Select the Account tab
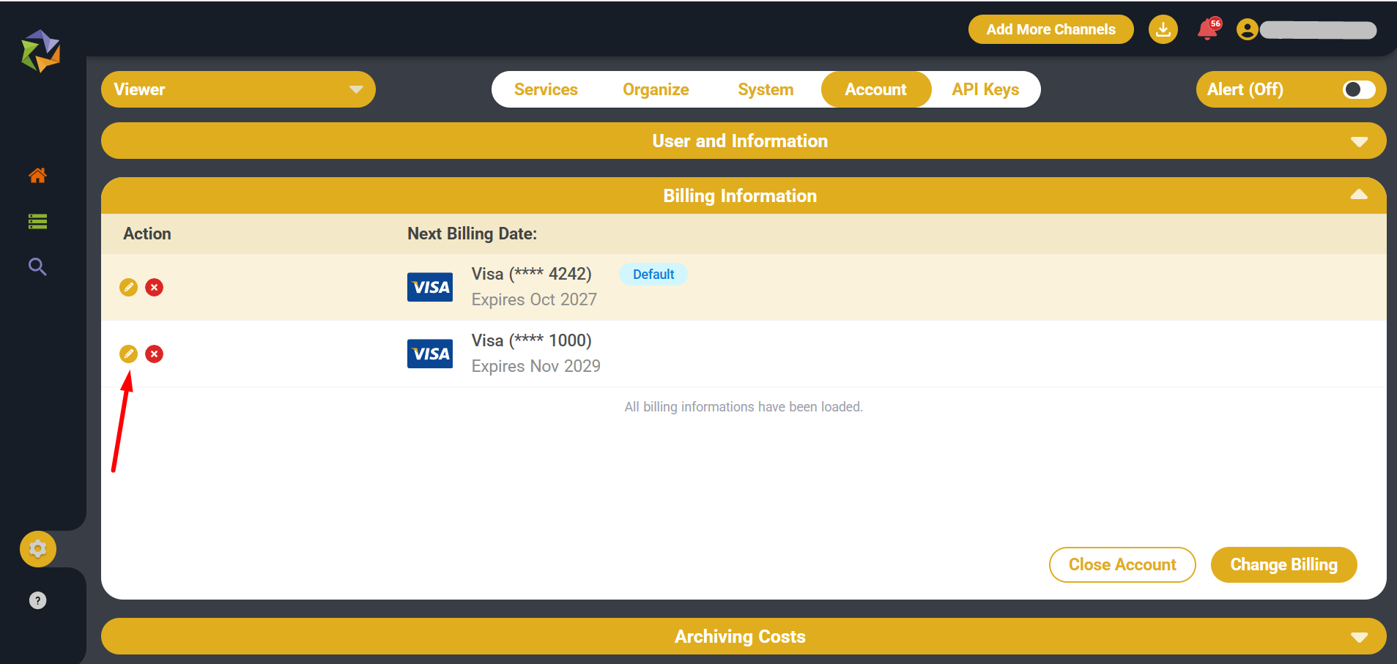This screenshot has height=664, width=1397. 876,89
